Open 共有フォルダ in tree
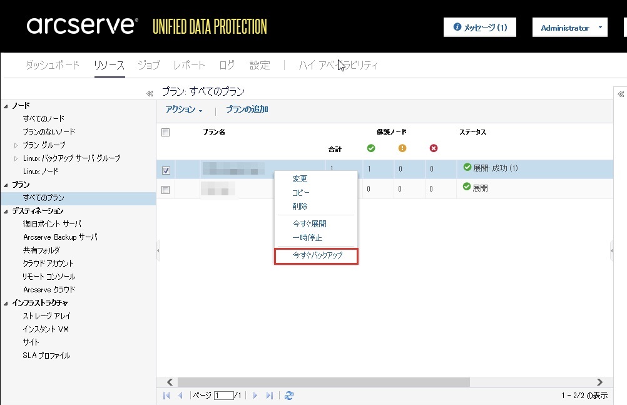This screenshot has height=405, width=627. tap(41, 250)
